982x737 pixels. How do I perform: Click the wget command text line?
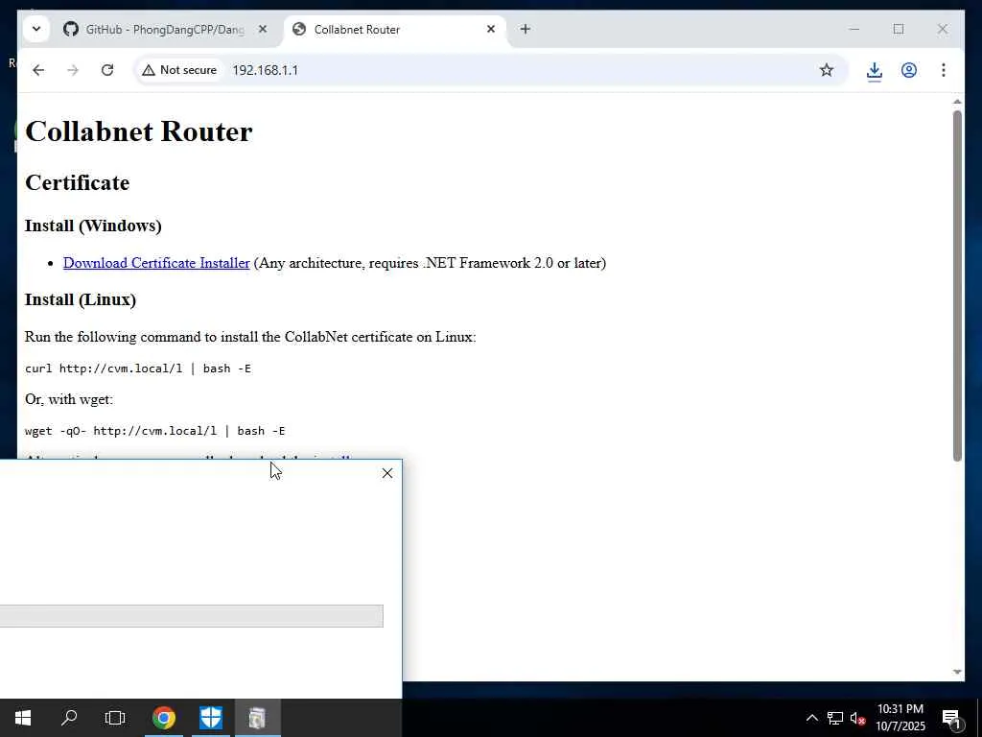pos(154,431)
